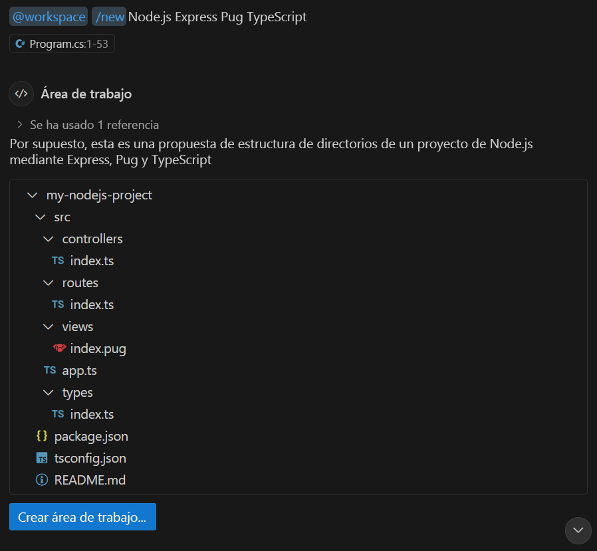Collapse the views folder
This screenshot has height=551, width=597.
pos(48,326)
